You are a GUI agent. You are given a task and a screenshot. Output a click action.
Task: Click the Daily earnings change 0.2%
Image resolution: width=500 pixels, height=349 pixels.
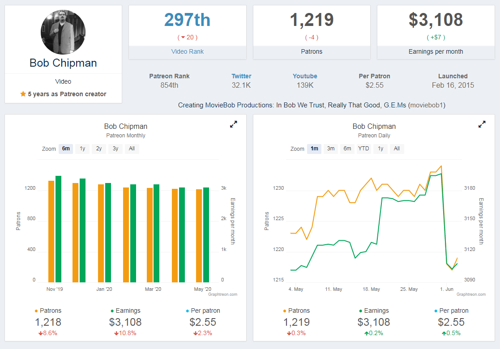[x=374, y=333]
